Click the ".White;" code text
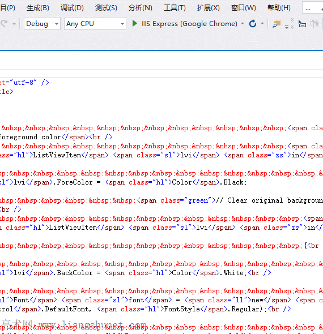Image resolution: width=323 pixels, height=334 pixels. (233, 273)
